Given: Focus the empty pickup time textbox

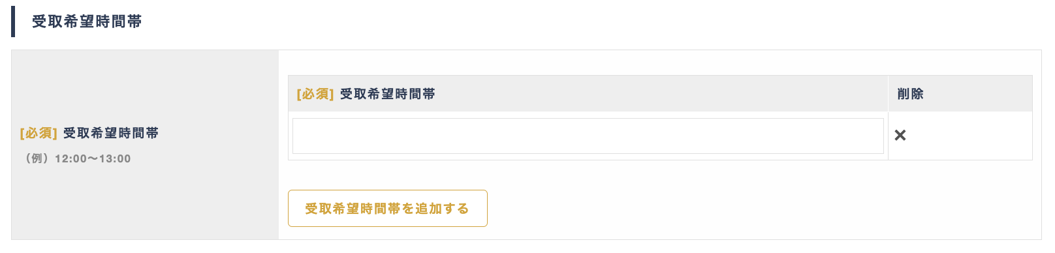Looking at the screenshot, I should pos(588,136).
